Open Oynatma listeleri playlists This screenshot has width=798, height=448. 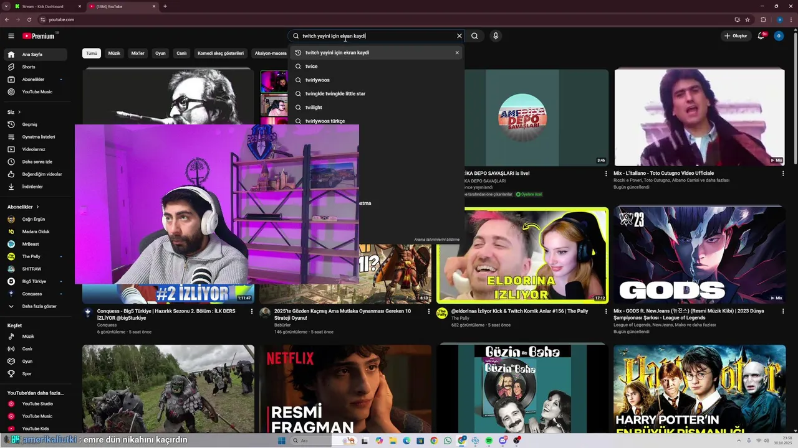click(36, 137)
